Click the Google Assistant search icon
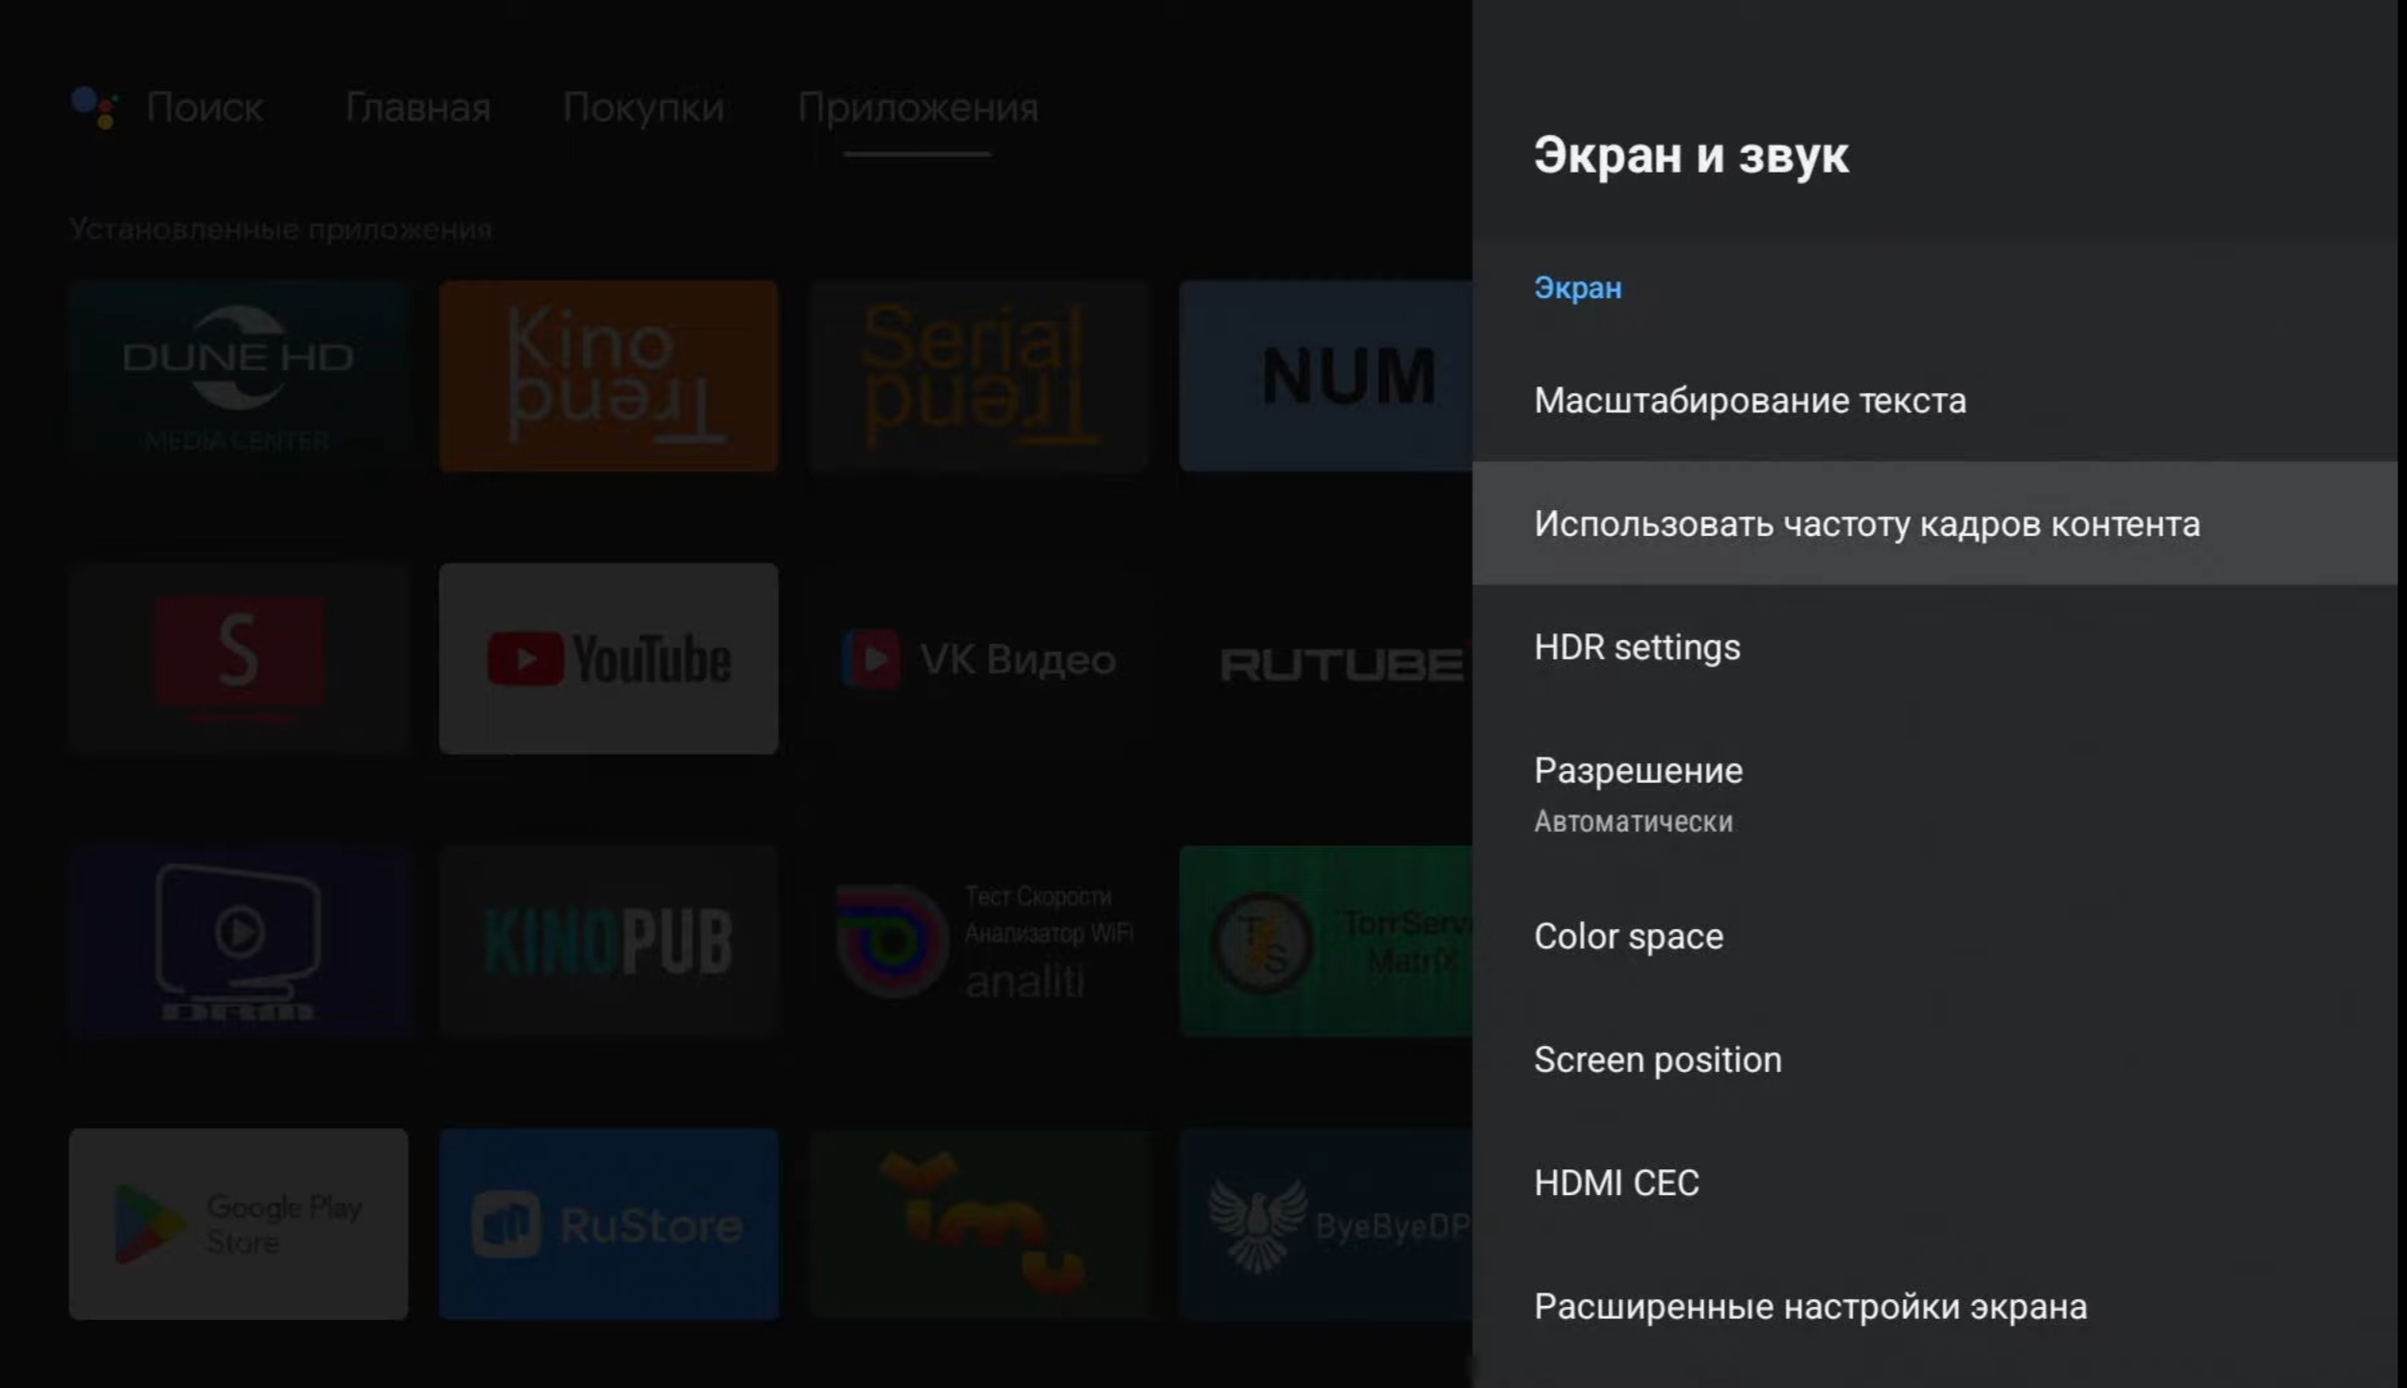 [94, 107]
